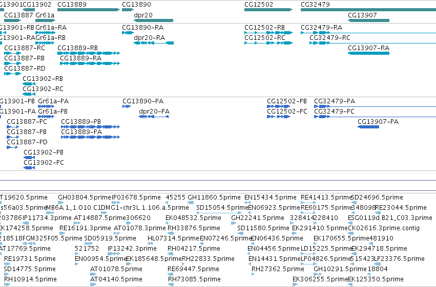Select EST SD11580.5prime
Screen dimensions: 436x287
coord(263,228)
